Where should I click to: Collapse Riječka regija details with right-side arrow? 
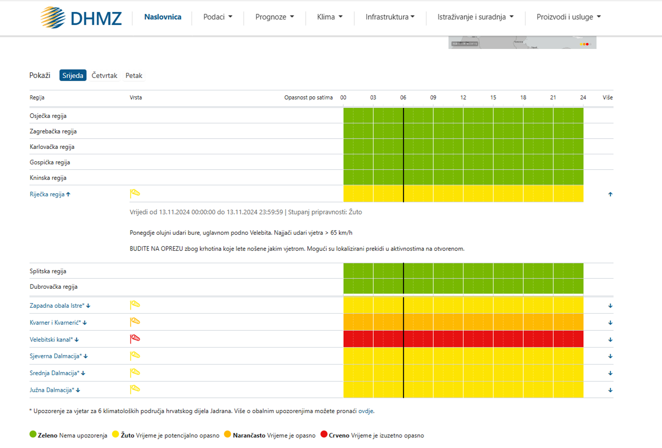coord(610,194)
